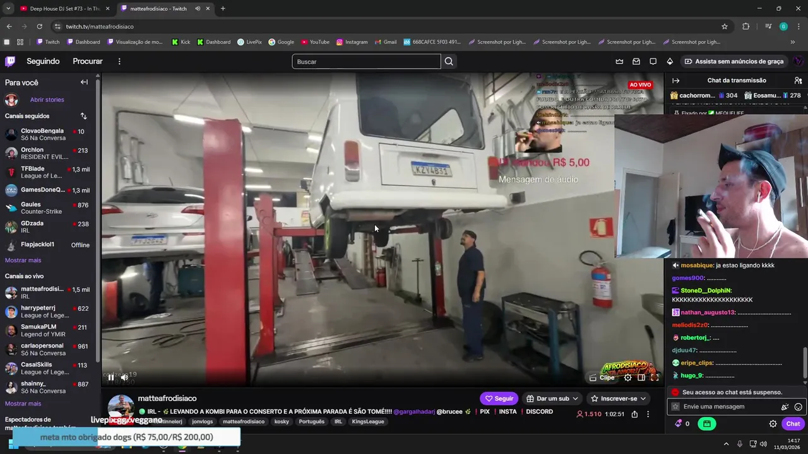Open Twitch bookmark in bookmarks bar
Screen dimensions: 808x454
point(48,42)
